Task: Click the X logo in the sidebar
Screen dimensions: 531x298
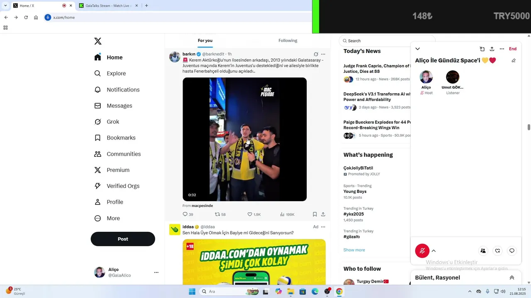Action: coord(97,41)
